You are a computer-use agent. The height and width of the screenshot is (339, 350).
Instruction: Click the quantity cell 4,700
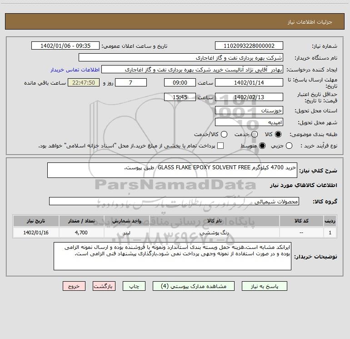click(x=81, y=233)
